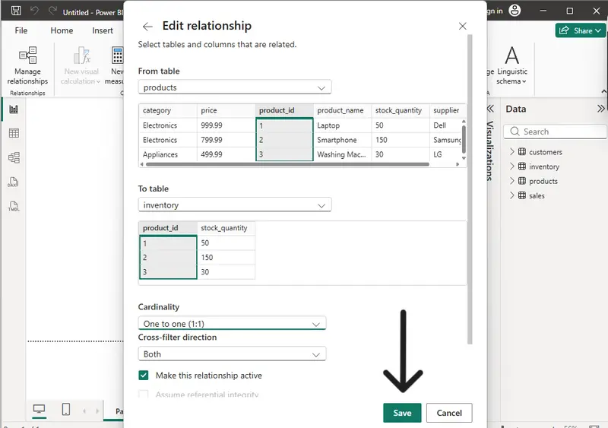Image resolution: width=608 pixels, height=428 pixels.
Task: Select mobile layout icon at bottom
Action: pyautogui.click(x=66, y=409)
